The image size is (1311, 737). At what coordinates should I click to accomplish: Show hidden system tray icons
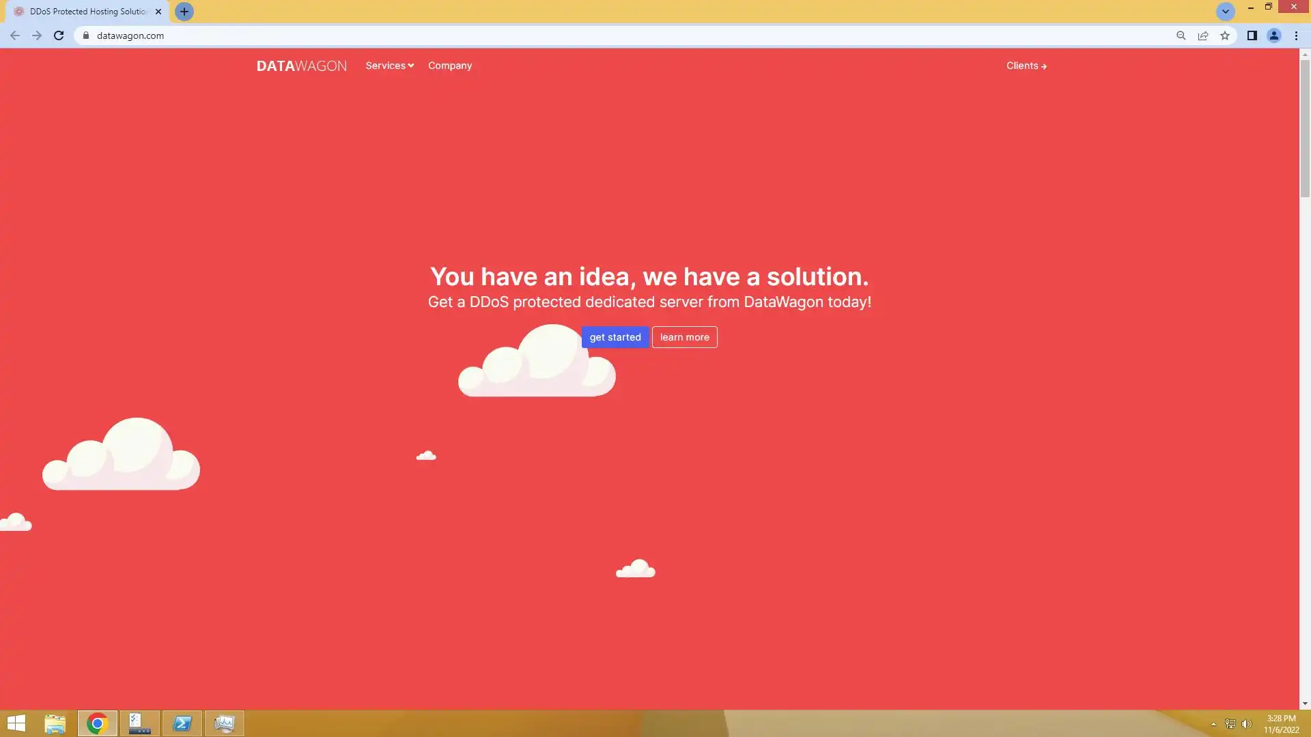[1213, 724]
